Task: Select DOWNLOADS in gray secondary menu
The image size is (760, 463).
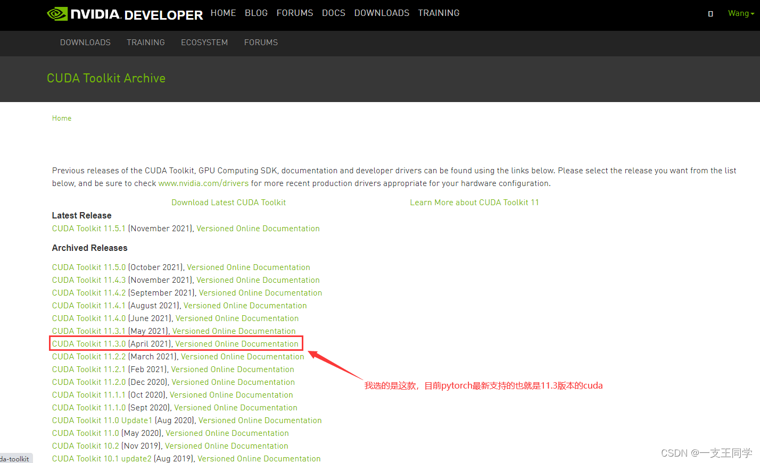Action: click(x=85, y=43)
